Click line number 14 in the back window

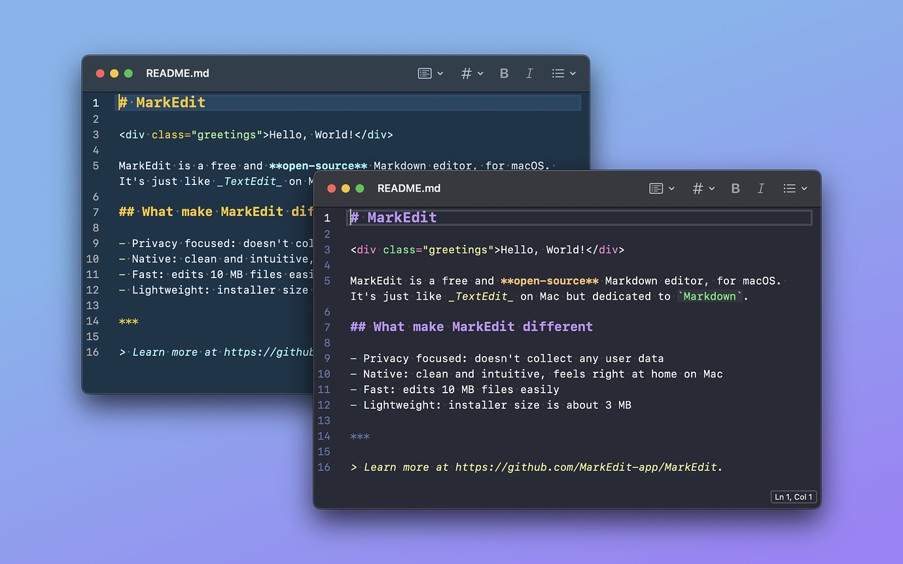[x=92, y=321]
